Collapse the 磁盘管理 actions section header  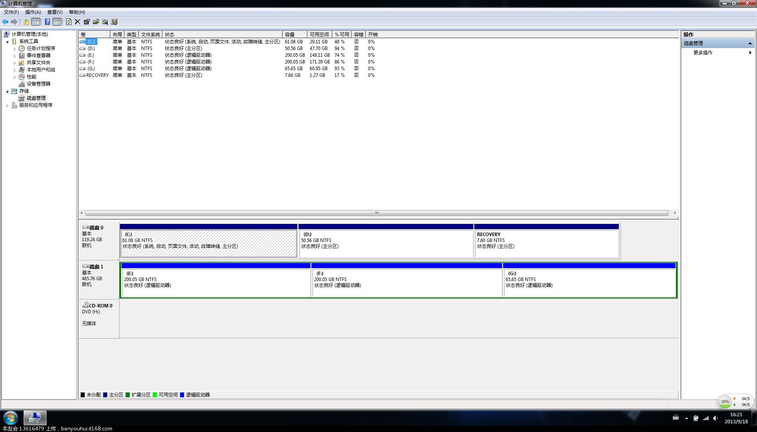(750, 43)
